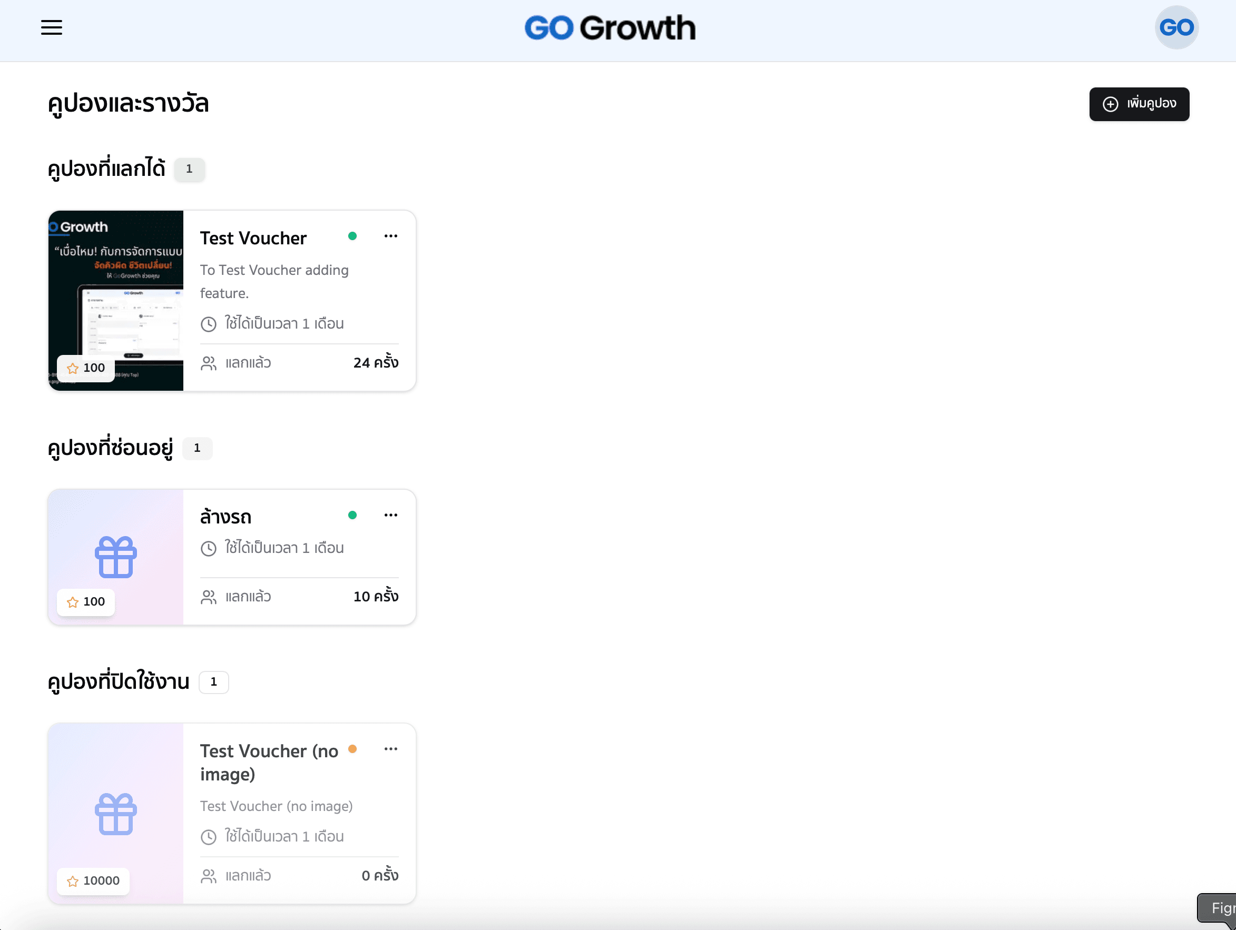Image resolution: width=1236 pixels, height=930 pixels.
Task: Click the คูปองที่ปิดใช้งาน section heading
Action: coord(119,682)
